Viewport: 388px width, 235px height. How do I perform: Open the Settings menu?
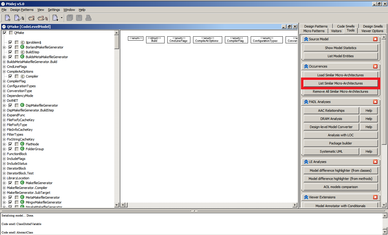[54, 9]
